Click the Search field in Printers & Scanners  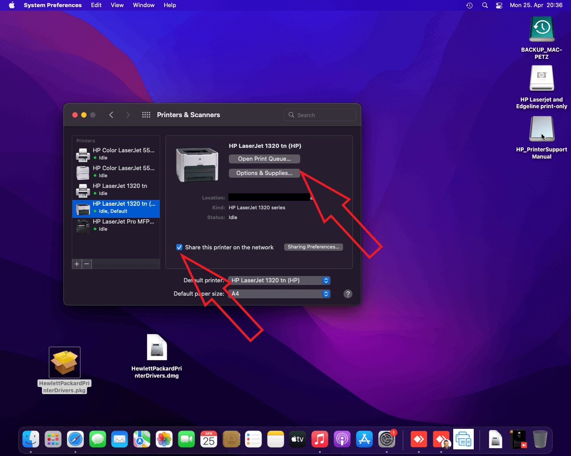coord(320,115)
